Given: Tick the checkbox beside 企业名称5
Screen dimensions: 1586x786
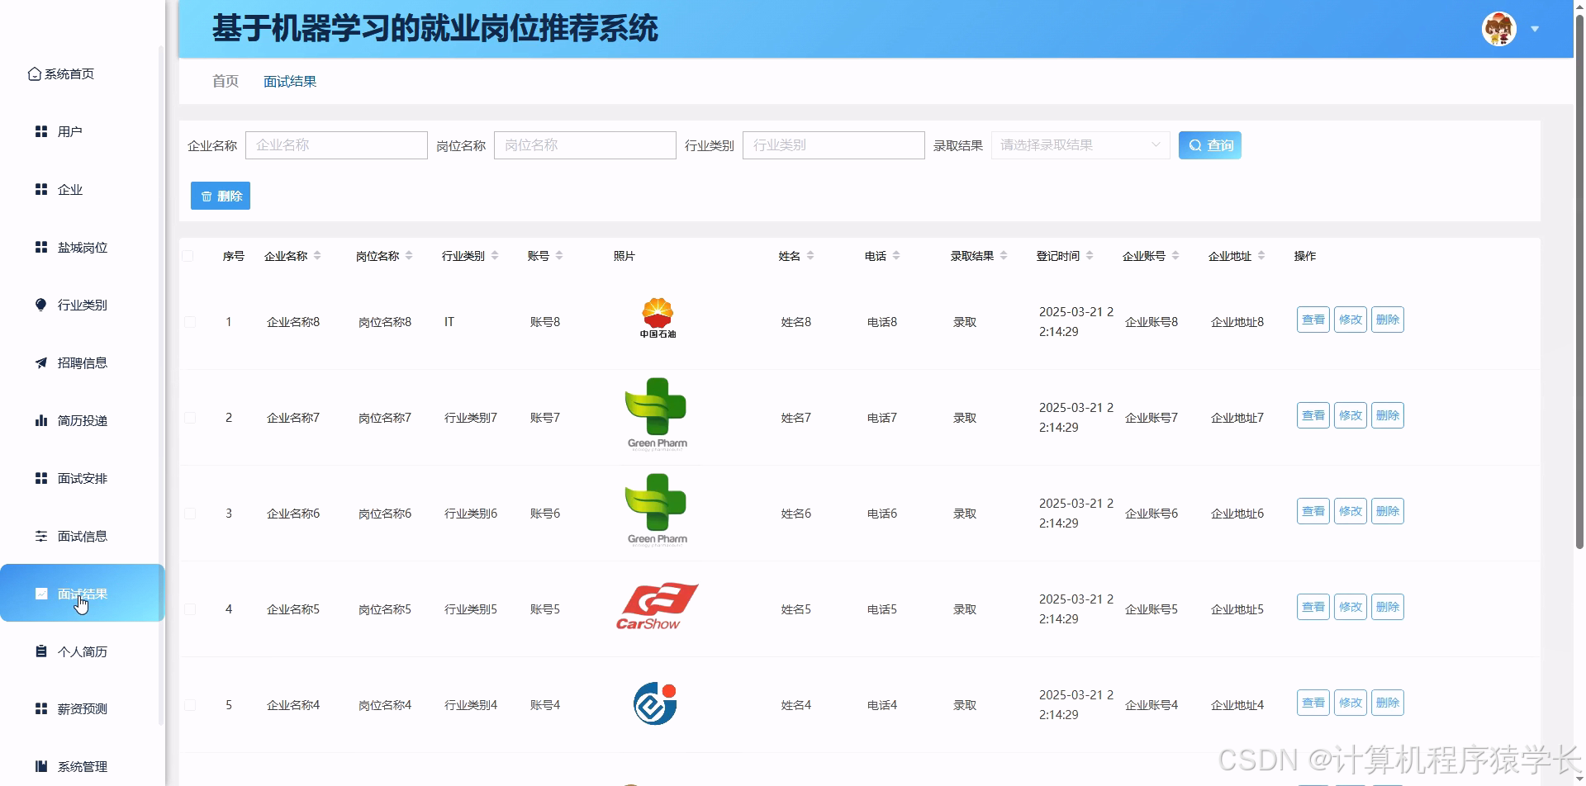Looking at the screenshot, I should coord(189,608).
